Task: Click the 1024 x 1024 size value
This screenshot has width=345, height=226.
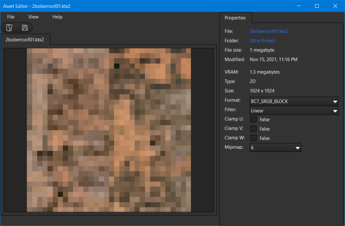Action: [x=262, y=91]
